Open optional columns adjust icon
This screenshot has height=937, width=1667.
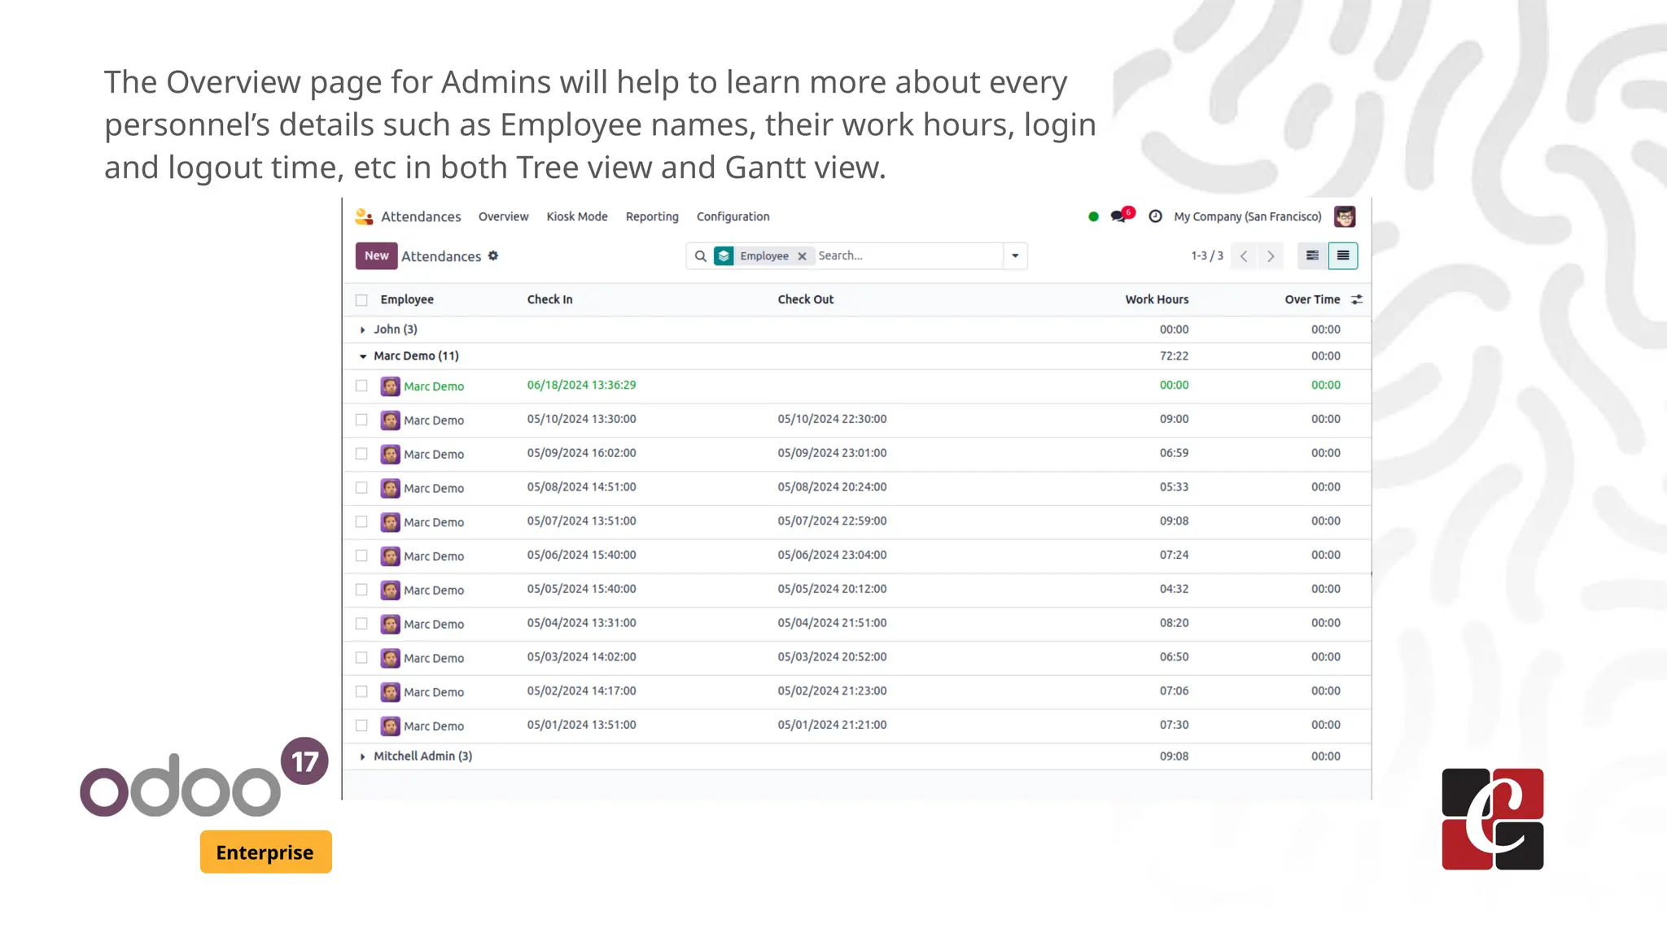click(1357, 299)
